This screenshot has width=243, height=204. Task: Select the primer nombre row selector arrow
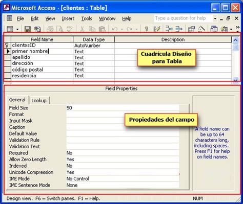click(x=7, y=51)
